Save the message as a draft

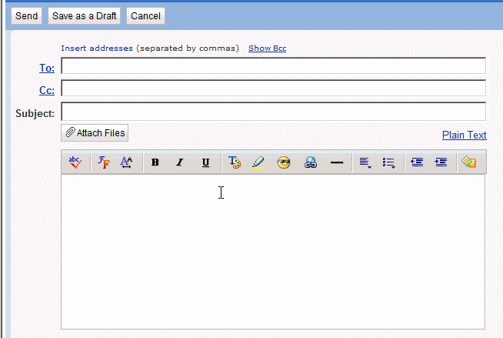click(x=85, y=16)
